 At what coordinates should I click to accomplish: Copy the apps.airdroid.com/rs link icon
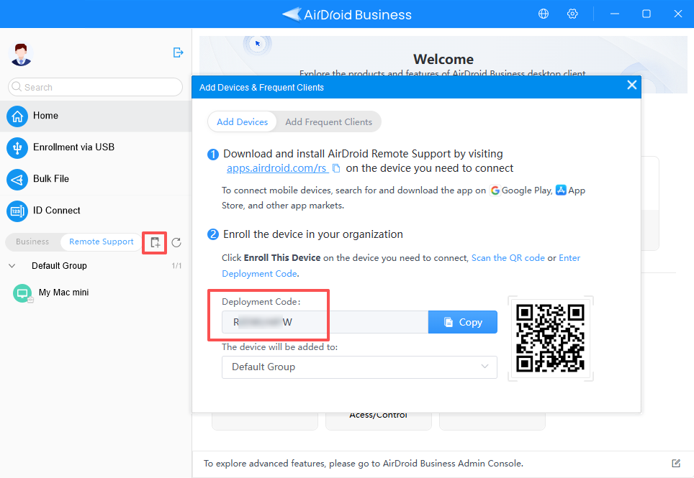point(336,168)
